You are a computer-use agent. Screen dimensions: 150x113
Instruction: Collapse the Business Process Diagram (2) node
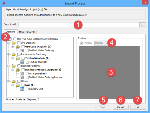(13, 70)
